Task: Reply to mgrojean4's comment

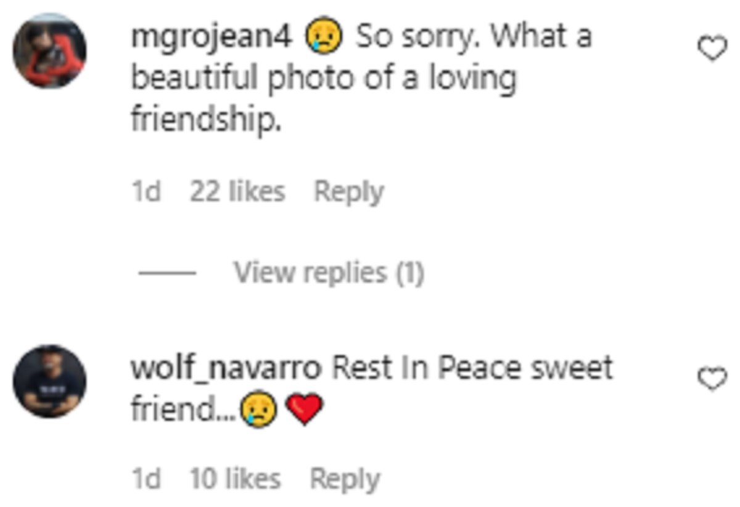Action: pyautogui.click(x=349, y=192)
